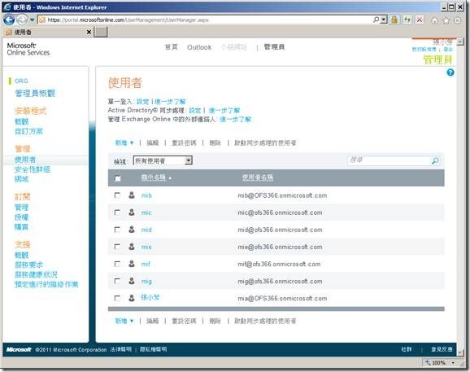Image resolution: width=470 pixels, height=372 pixels.
Task: Open 購買 in sidebar
Action: [22, 227]
